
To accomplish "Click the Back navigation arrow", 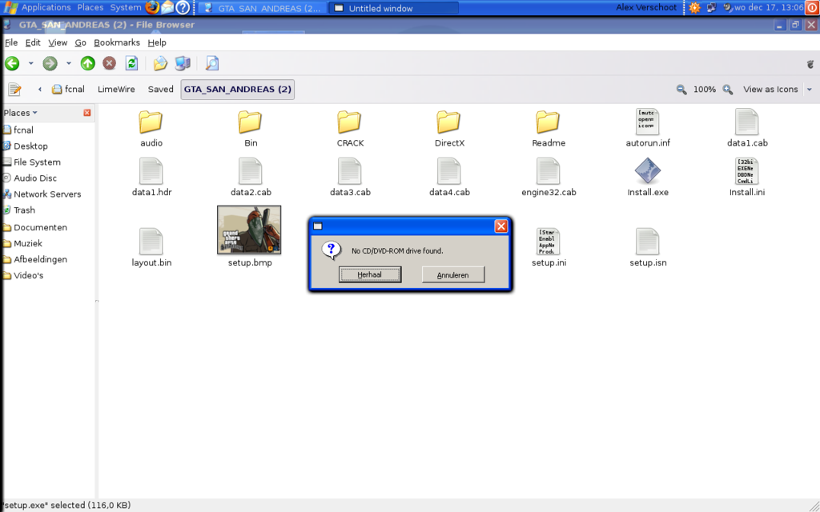I will 13,62.
